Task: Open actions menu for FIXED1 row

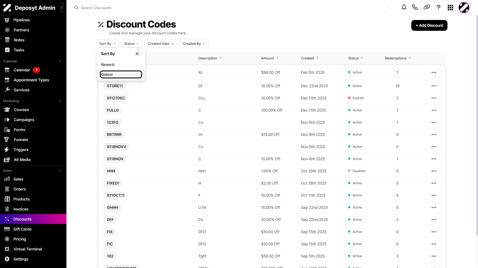Action: pos(434,183)
